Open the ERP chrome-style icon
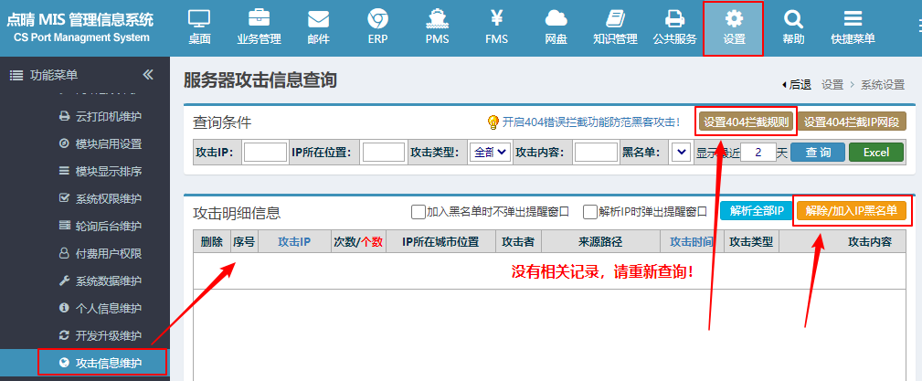This screenshot has height=381, width=922. click(x=377, y=18)
